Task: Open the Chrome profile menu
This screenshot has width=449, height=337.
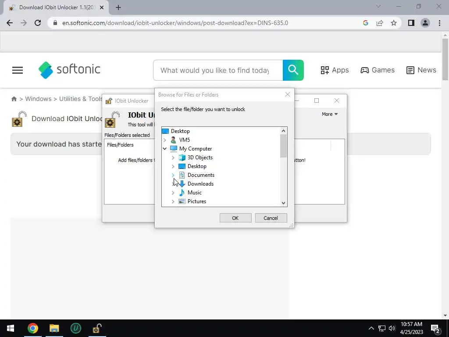Action: pyautogui.click(x=425, y=23)
